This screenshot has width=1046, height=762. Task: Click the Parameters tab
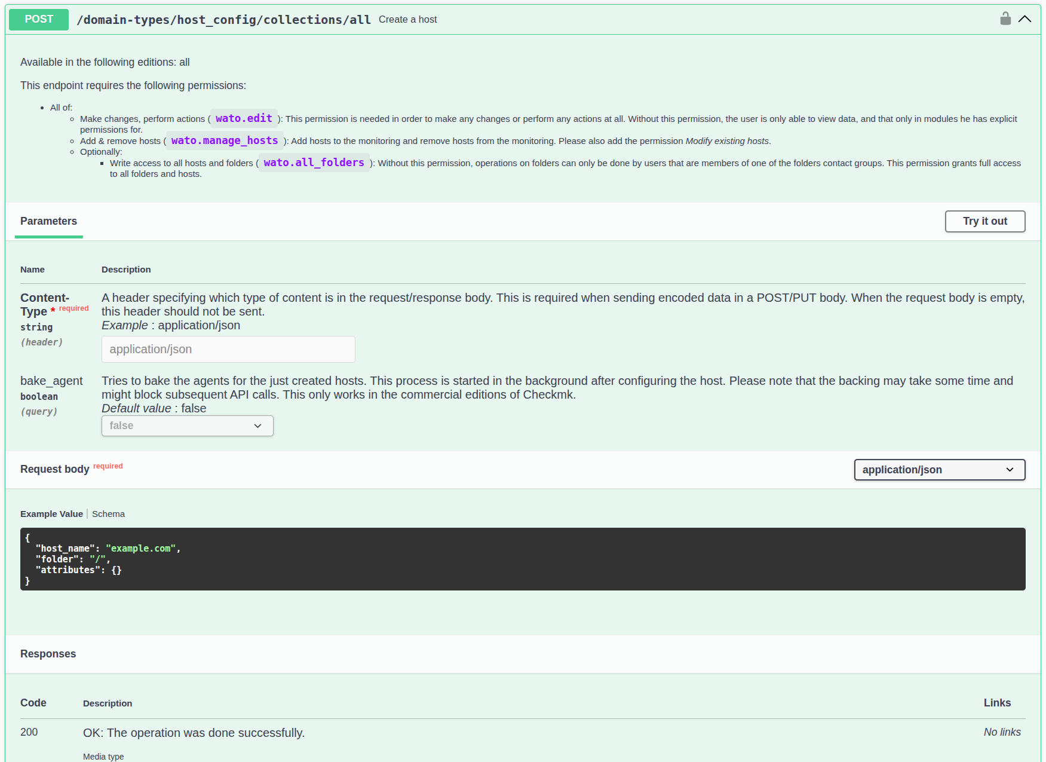pyautogui.click(x=48, y=221)
